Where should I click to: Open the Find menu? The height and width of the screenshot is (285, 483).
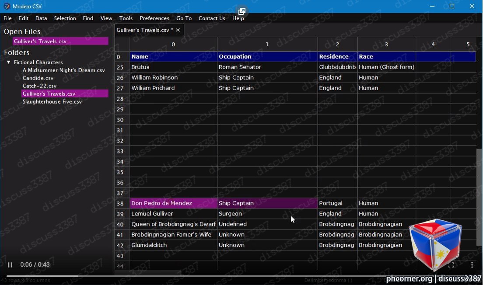point(88,18)
